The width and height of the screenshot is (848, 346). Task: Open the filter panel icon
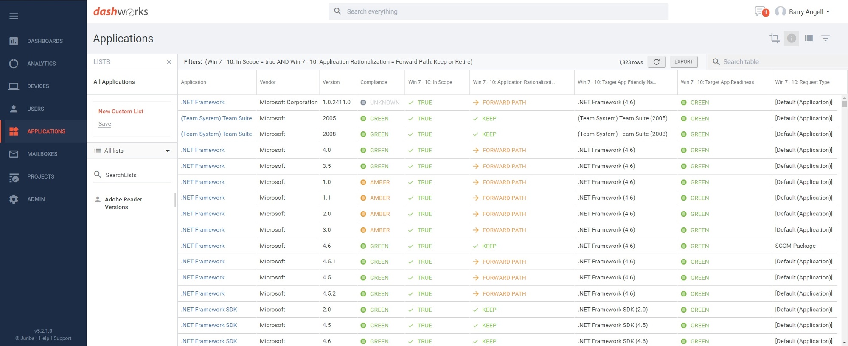point(825,38)
